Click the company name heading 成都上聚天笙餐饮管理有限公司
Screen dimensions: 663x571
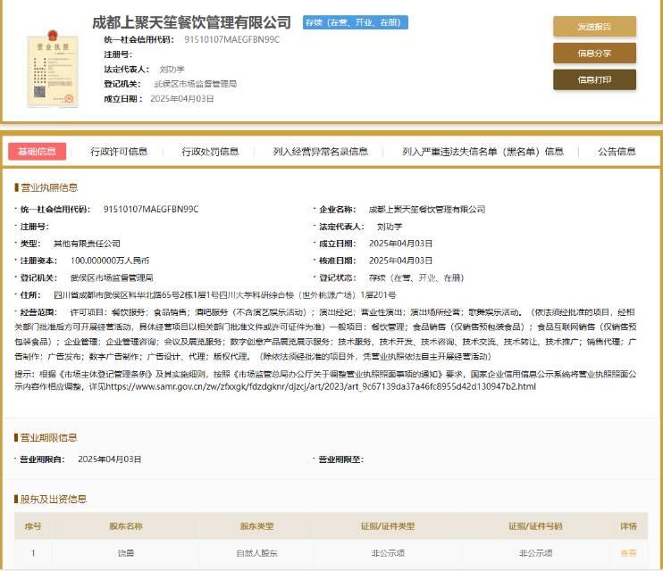click(192, 21)
